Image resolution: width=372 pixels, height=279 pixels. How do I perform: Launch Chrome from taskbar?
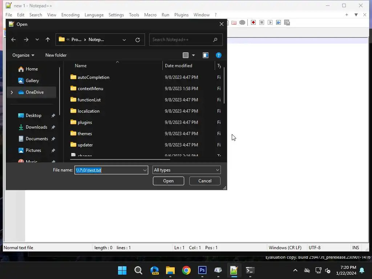click(x=186, y=270)
